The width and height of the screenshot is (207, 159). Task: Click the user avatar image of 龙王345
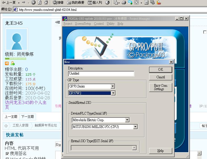click(16, 40)
